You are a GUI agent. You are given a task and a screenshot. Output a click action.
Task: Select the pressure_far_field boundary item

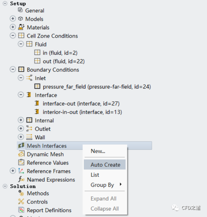[x=97, y=87]
